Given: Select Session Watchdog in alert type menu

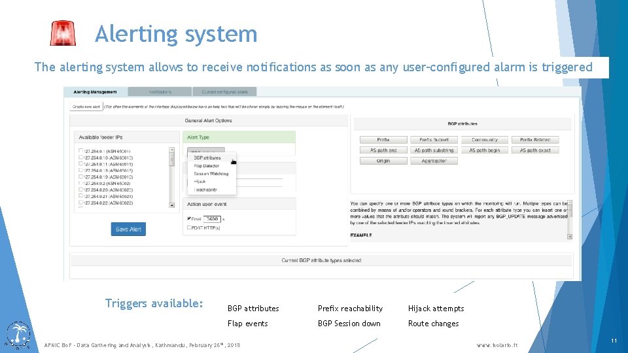Looking at the screenshot, I should (211, 174).
